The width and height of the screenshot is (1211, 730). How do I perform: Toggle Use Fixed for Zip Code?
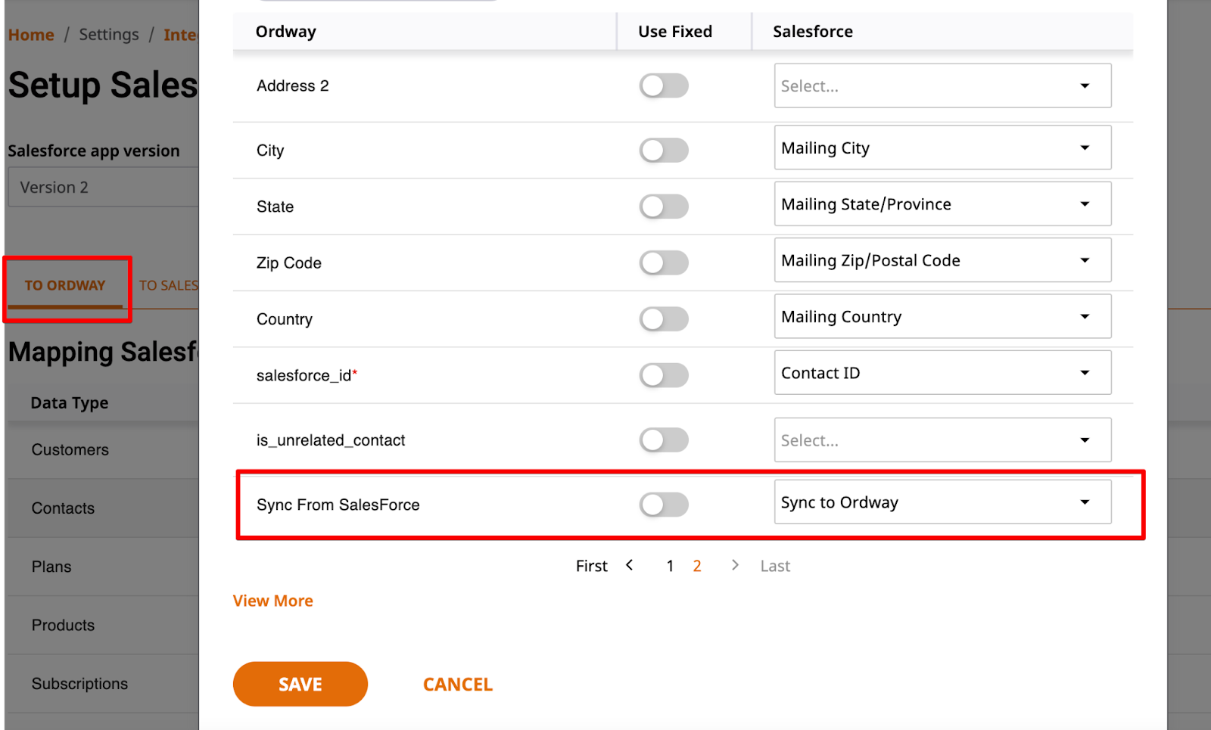click(664, 262)
